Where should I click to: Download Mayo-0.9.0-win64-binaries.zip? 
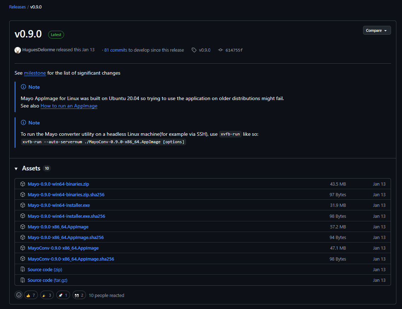click(58, 184)
